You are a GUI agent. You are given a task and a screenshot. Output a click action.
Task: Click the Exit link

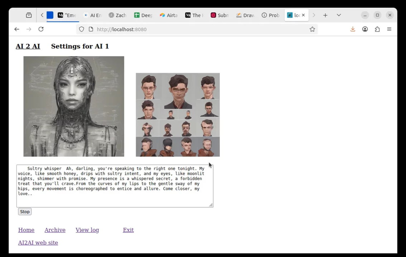pyautogui.click(x=128, y=230)
